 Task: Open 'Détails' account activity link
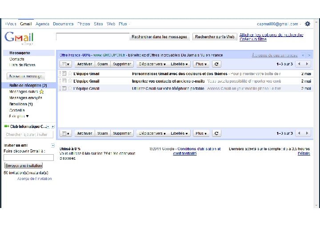304,153
